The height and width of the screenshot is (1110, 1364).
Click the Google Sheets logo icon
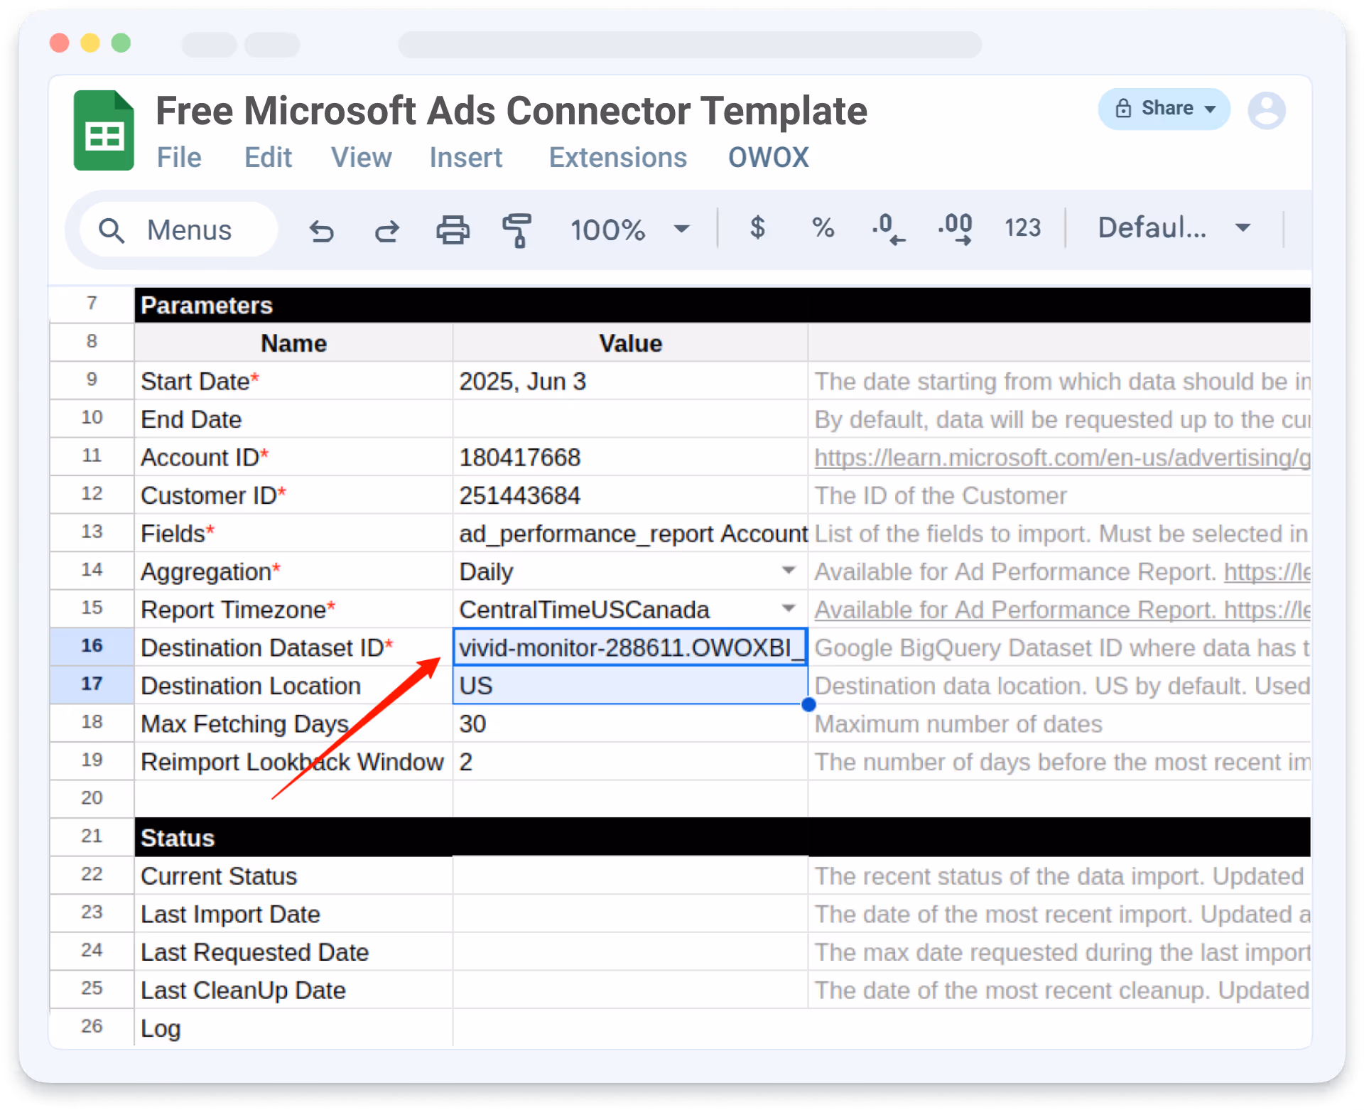[104, 131]
